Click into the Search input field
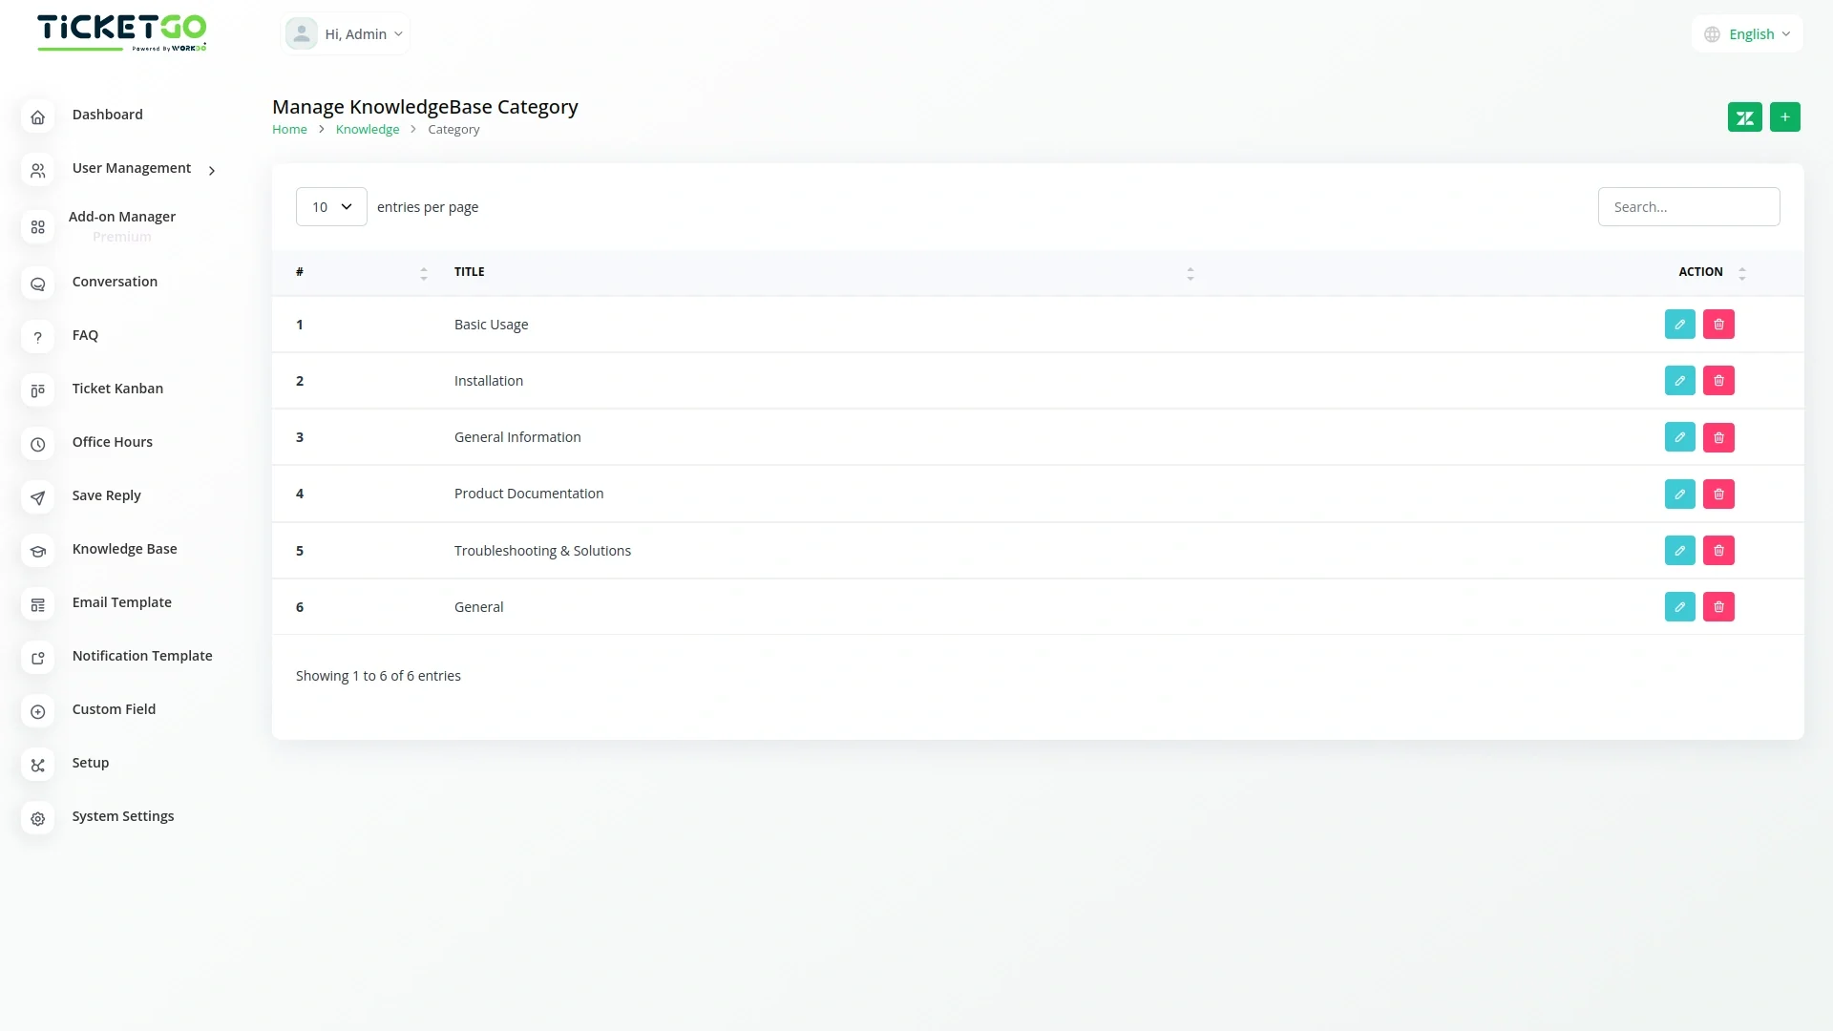The width and height of the screenshot is (1833, 1031). point(1688,207)
